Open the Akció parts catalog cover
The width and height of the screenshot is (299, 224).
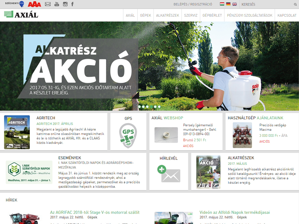pos(208,172)
